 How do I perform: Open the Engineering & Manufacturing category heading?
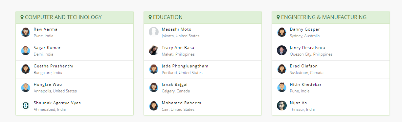[x=324, y=17]
